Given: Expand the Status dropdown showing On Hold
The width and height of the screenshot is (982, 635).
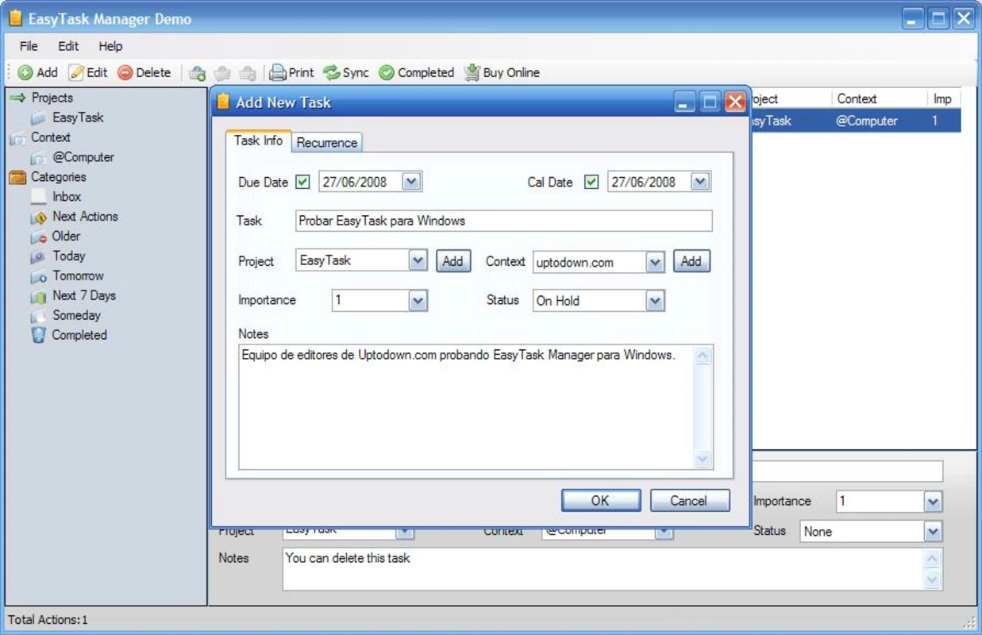Looking at the screenshot, I should (655, 301).
